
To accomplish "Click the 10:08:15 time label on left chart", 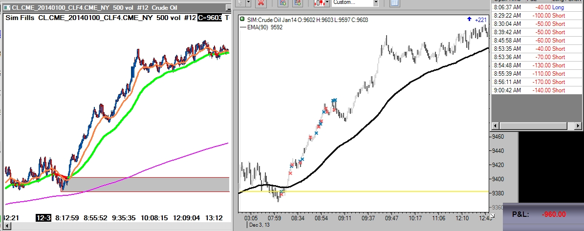I will pos(155,218).
